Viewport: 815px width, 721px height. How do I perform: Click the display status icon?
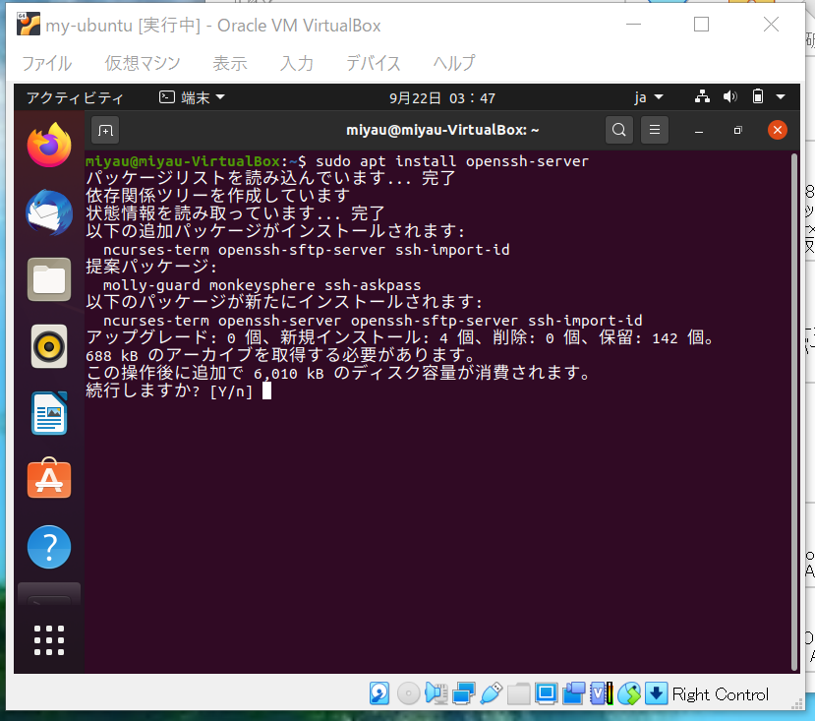point(547,693)
